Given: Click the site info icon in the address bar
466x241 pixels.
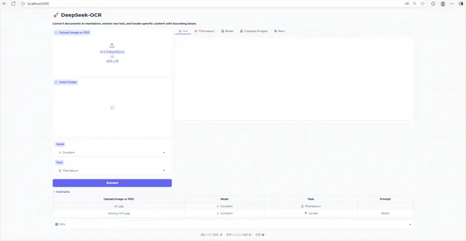Looking at the screenshot, I should point(23,3).
